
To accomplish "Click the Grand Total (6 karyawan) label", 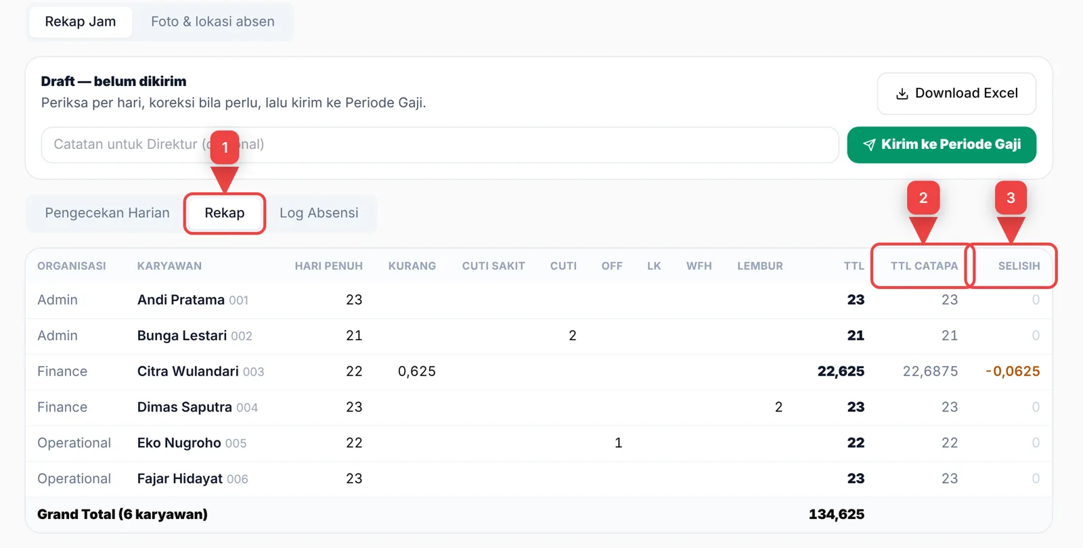I will point(123,515).
